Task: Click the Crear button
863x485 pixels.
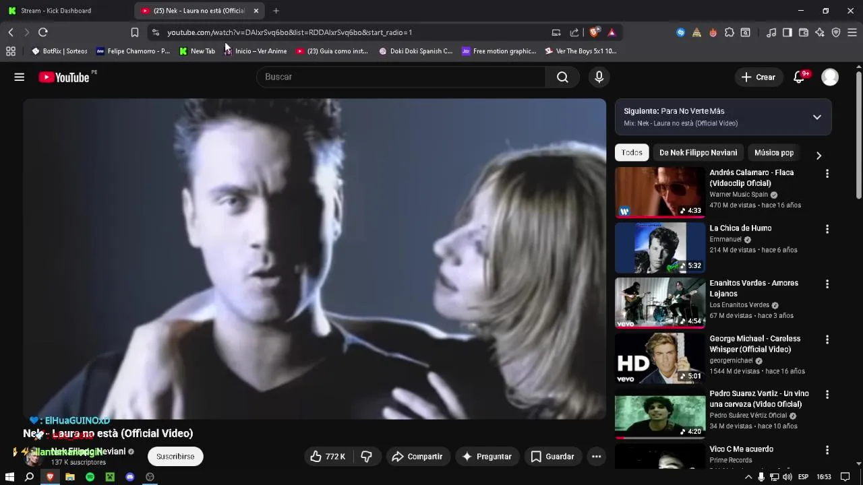Action: (x=758, y=77)
